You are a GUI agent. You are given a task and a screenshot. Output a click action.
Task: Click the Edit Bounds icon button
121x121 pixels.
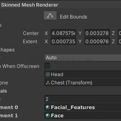[50, 16]
